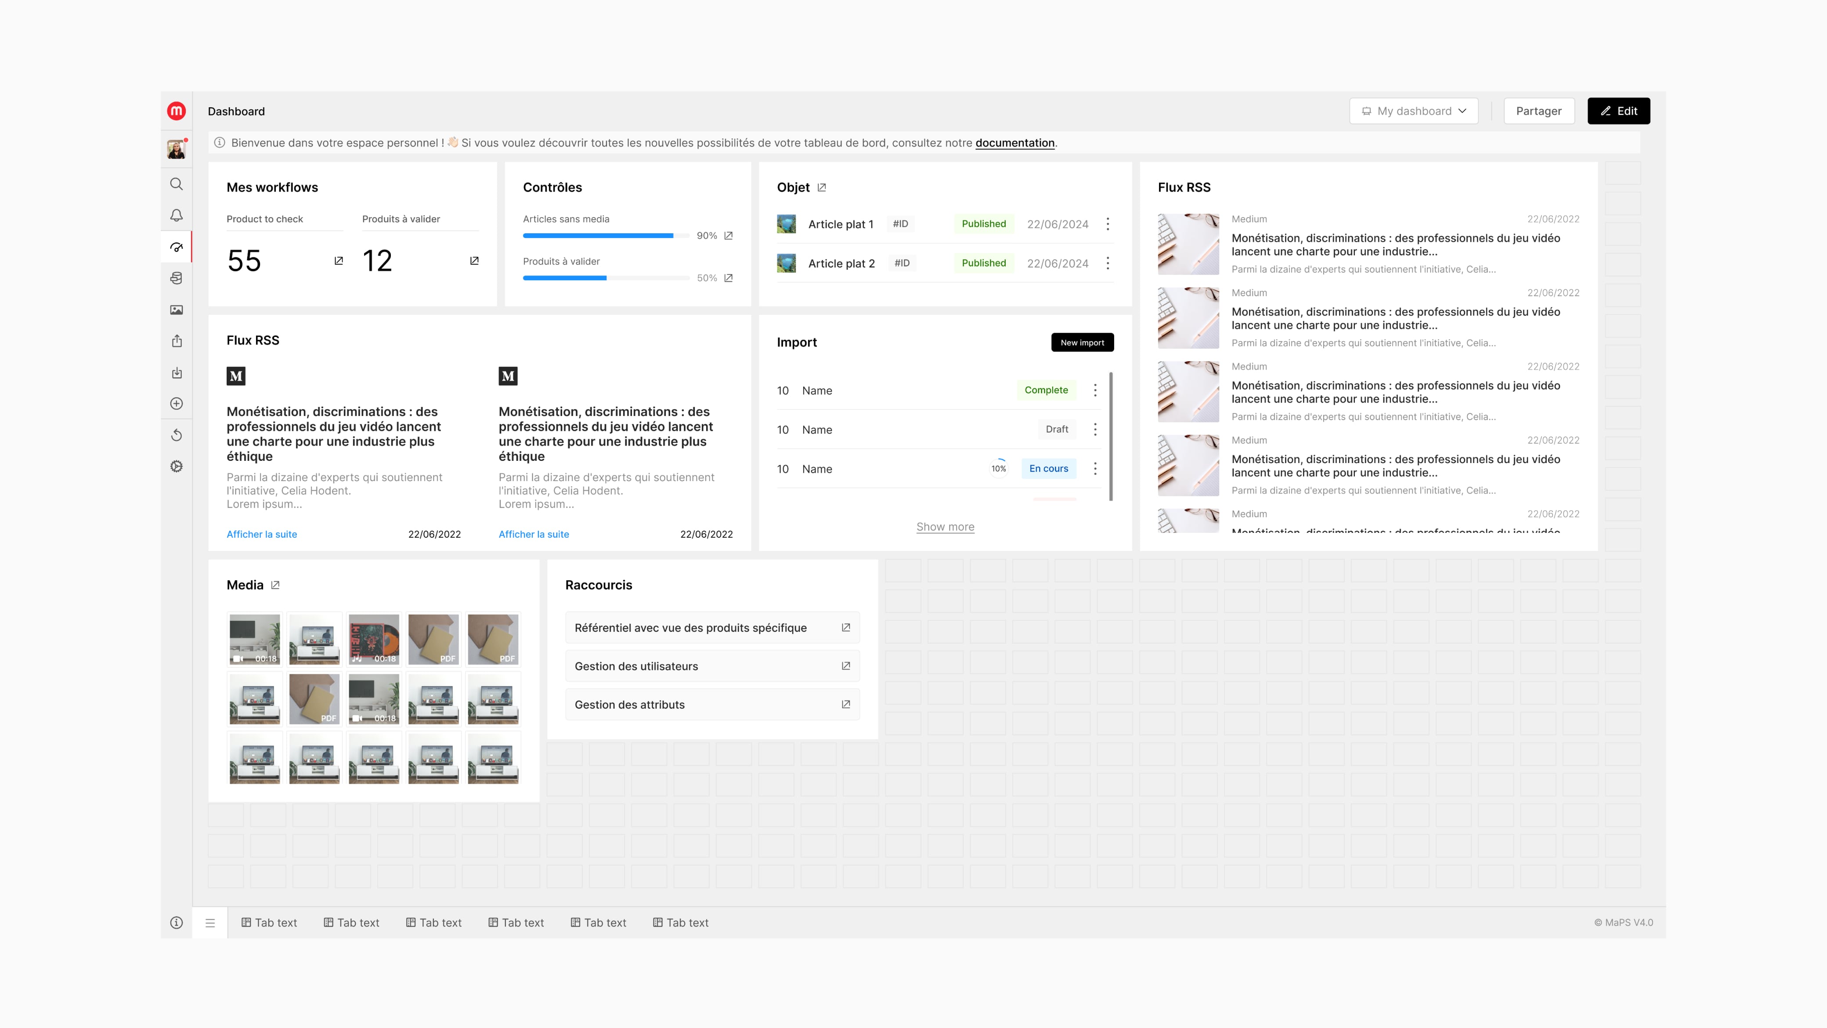Click the Show more link
This screenshot has height=1028, width=1827.
(945, 526)
